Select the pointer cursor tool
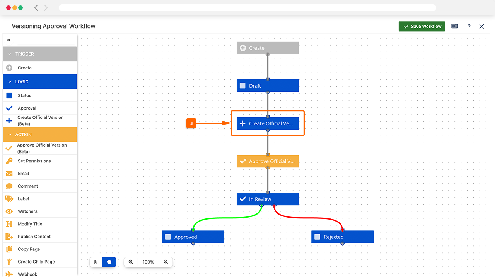 tap(96, 262)
